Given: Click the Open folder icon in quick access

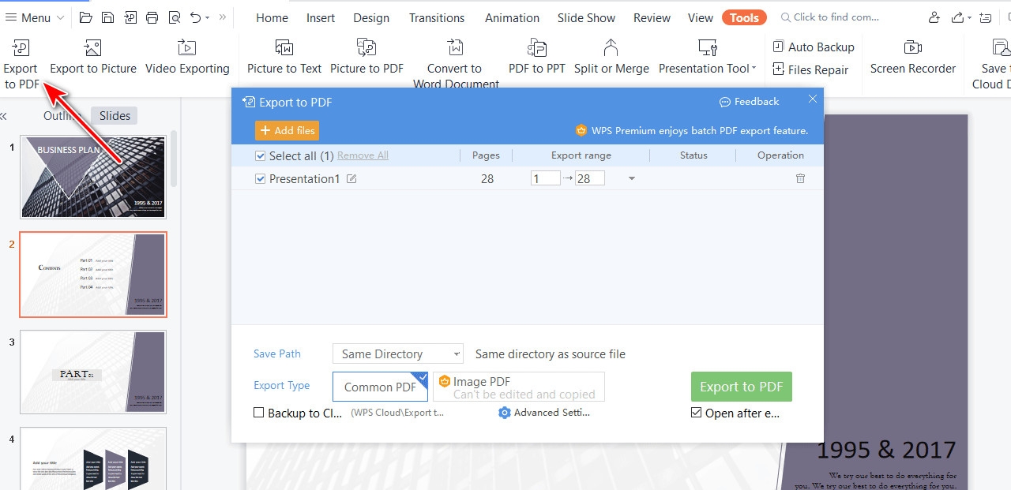Looking at the screenshot, I should (86, 17).
